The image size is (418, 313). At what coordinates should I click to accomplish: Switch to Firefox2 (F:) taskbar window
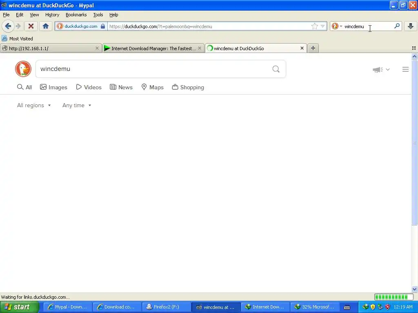point(167,307)
